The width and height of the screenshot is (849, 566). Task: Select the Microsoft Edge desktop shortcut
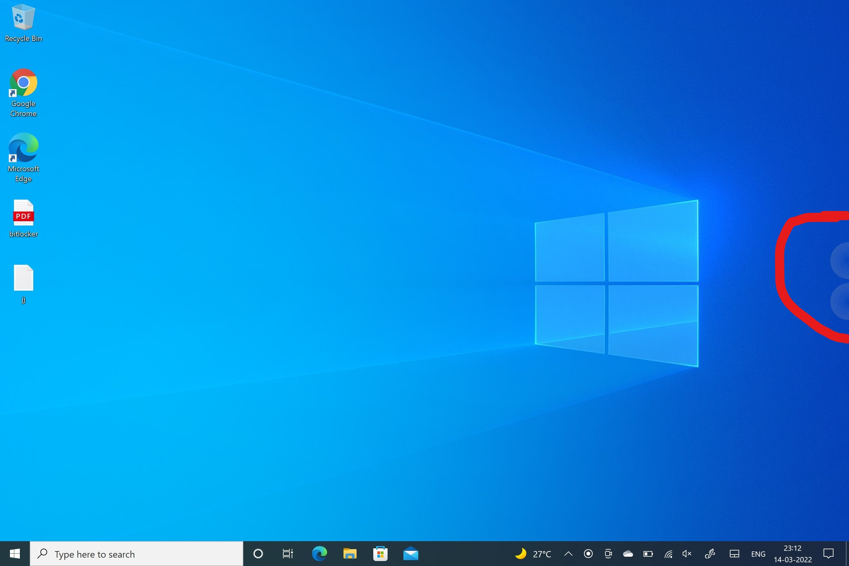(x=24, y=157)
